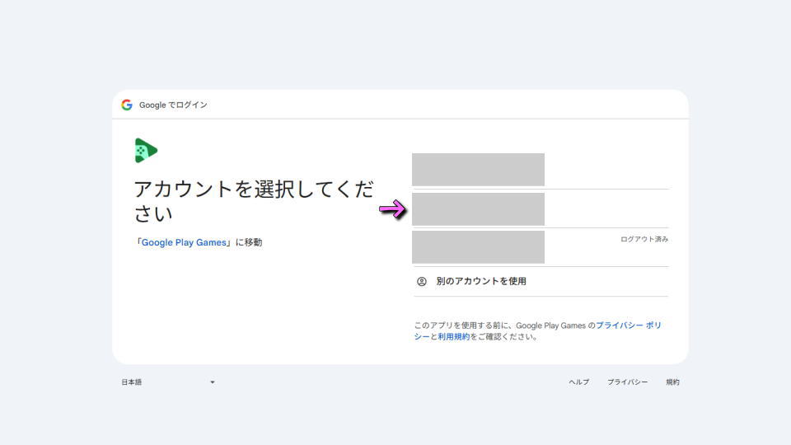
Task: Click the person icon beside 別のアカウントを使用
Action: point(422,281)
